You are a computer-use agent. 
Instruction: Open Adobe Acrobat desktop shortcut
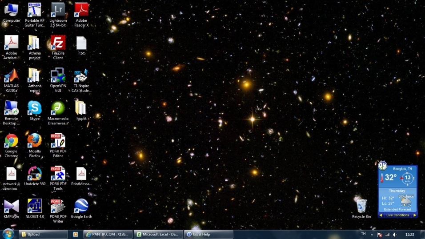[x=12, y=48]
